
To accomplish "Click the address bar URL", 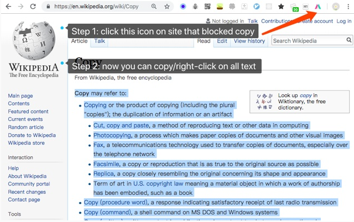I will 96,6.
